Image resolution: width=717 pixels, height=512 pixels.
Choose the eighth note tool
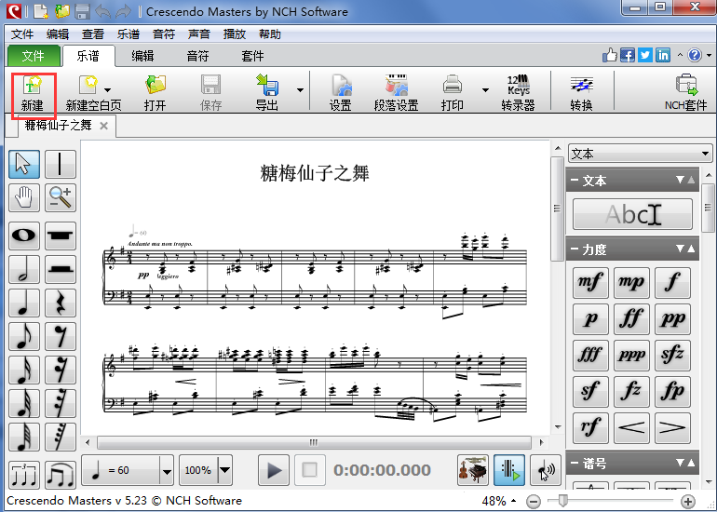click(x=24, y=337)
